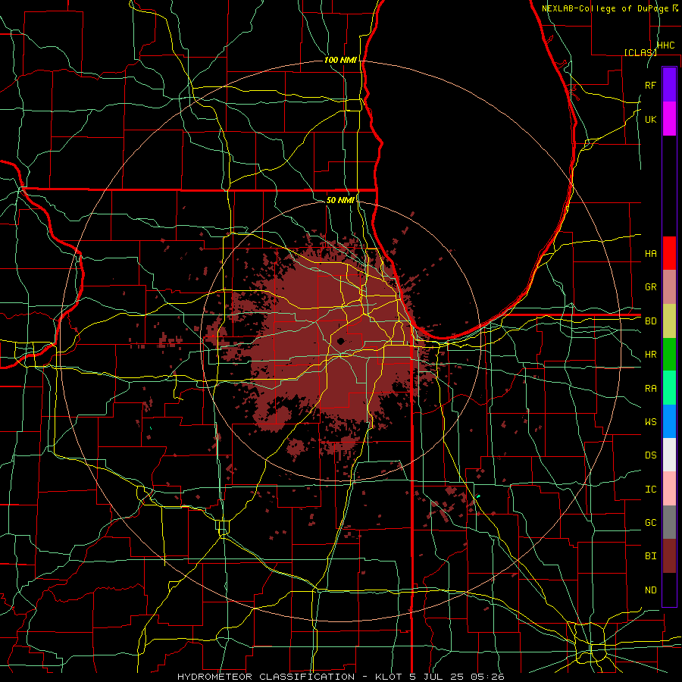The height and width of the screenshot is (682, 682).
Task: Click the DS legend label
Action: point(650,455)
